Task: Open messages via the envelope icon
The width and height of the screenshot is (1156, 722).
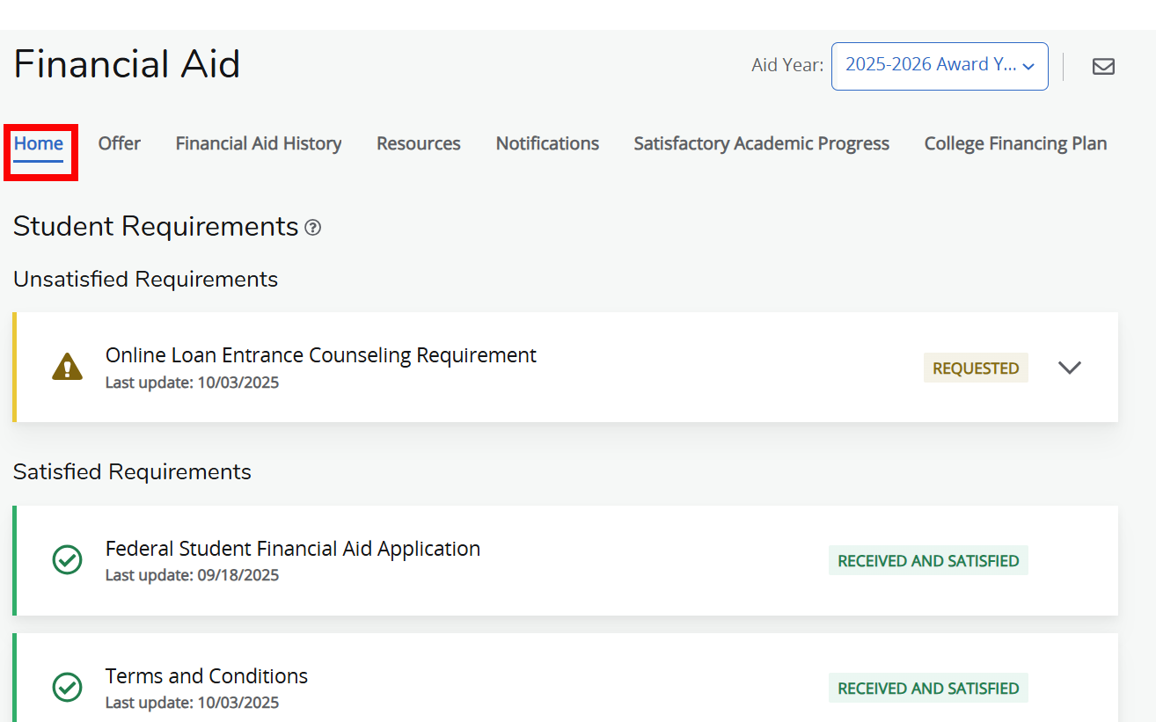Action: click(1103, 66)
